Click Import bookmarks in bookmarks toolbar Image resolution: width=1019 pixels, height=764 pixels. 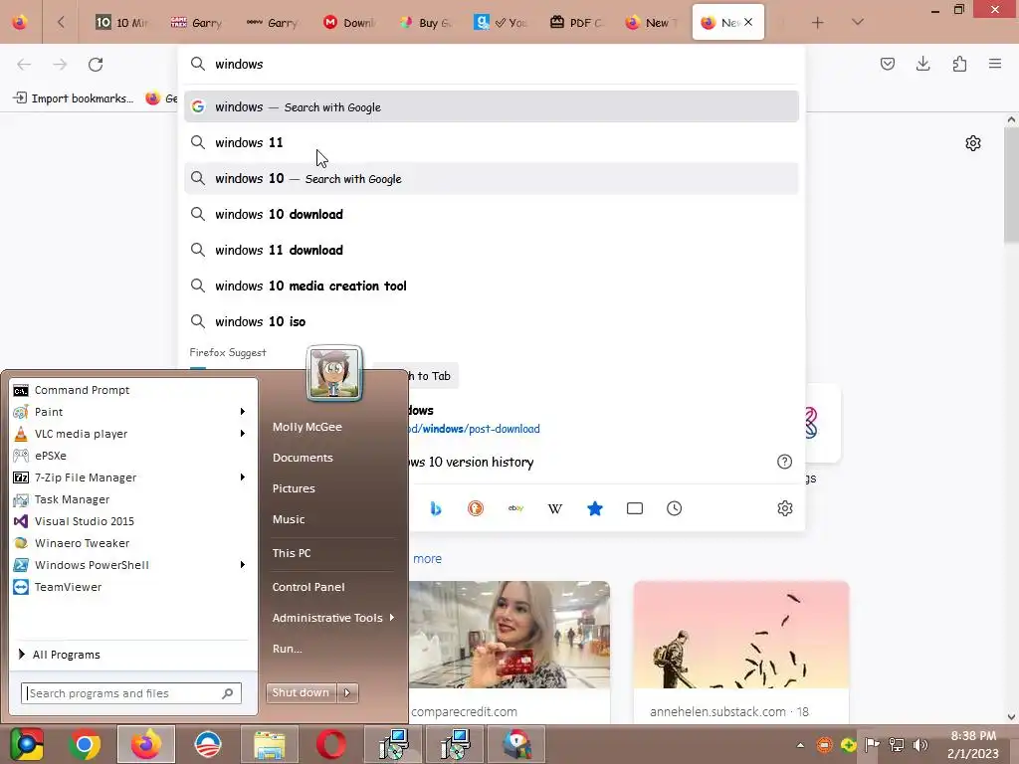point(74,98)
